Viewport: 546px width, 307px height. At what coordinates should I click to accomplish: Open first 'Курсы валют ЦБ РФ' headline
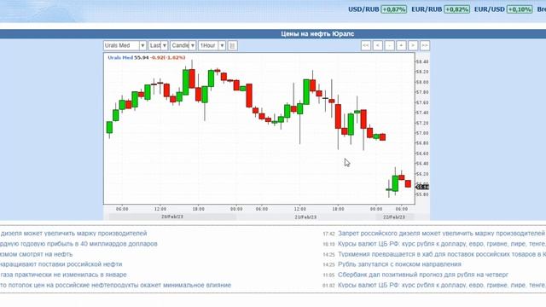pos(442,244)
